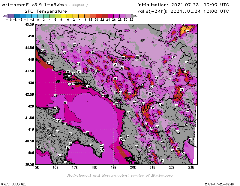
Task: Pick the red 20 to 22 legend swatch
Action: click(x=99, y=16)
